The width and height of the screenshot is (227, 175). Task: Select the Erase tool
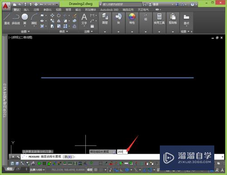tap(74, 15)
